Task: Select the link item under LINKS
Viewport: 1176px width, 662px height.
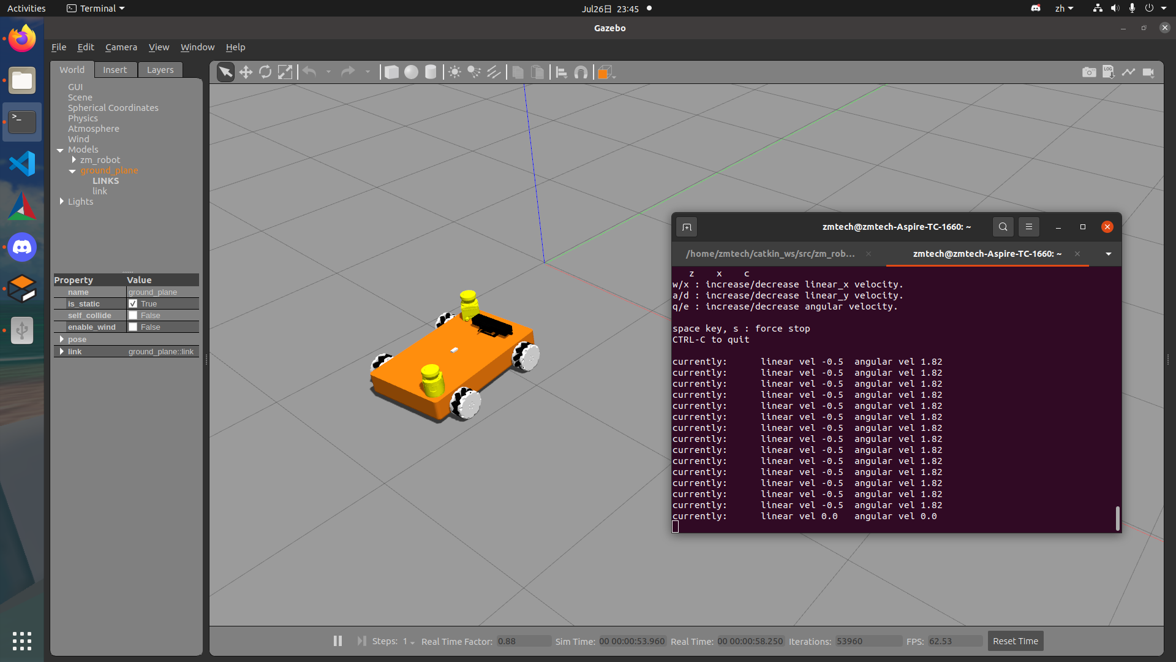Action: click(x=100, y=191)
